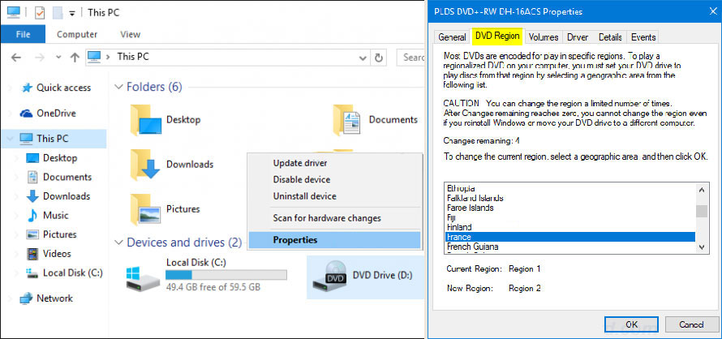722x339 pixels.
Task: Select the Pictures folder icon in Folders
Action: tap(145, 209)
